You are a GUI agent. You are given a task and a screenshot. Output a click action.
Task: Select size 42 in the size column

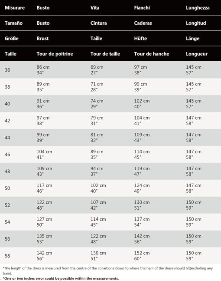coord(7,121)
